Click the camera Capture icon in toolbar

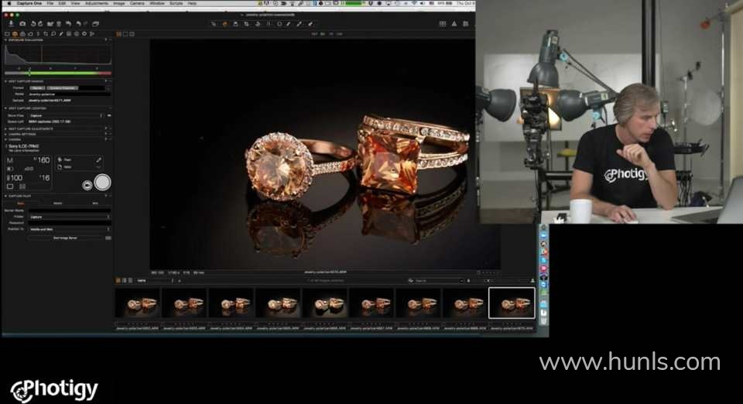[x=22, y=24]
